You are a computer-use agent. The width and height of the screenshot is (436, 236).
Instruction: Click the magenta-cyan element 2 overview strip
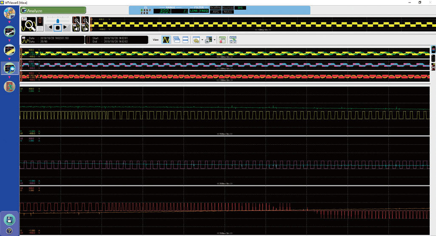pos(225,65)
